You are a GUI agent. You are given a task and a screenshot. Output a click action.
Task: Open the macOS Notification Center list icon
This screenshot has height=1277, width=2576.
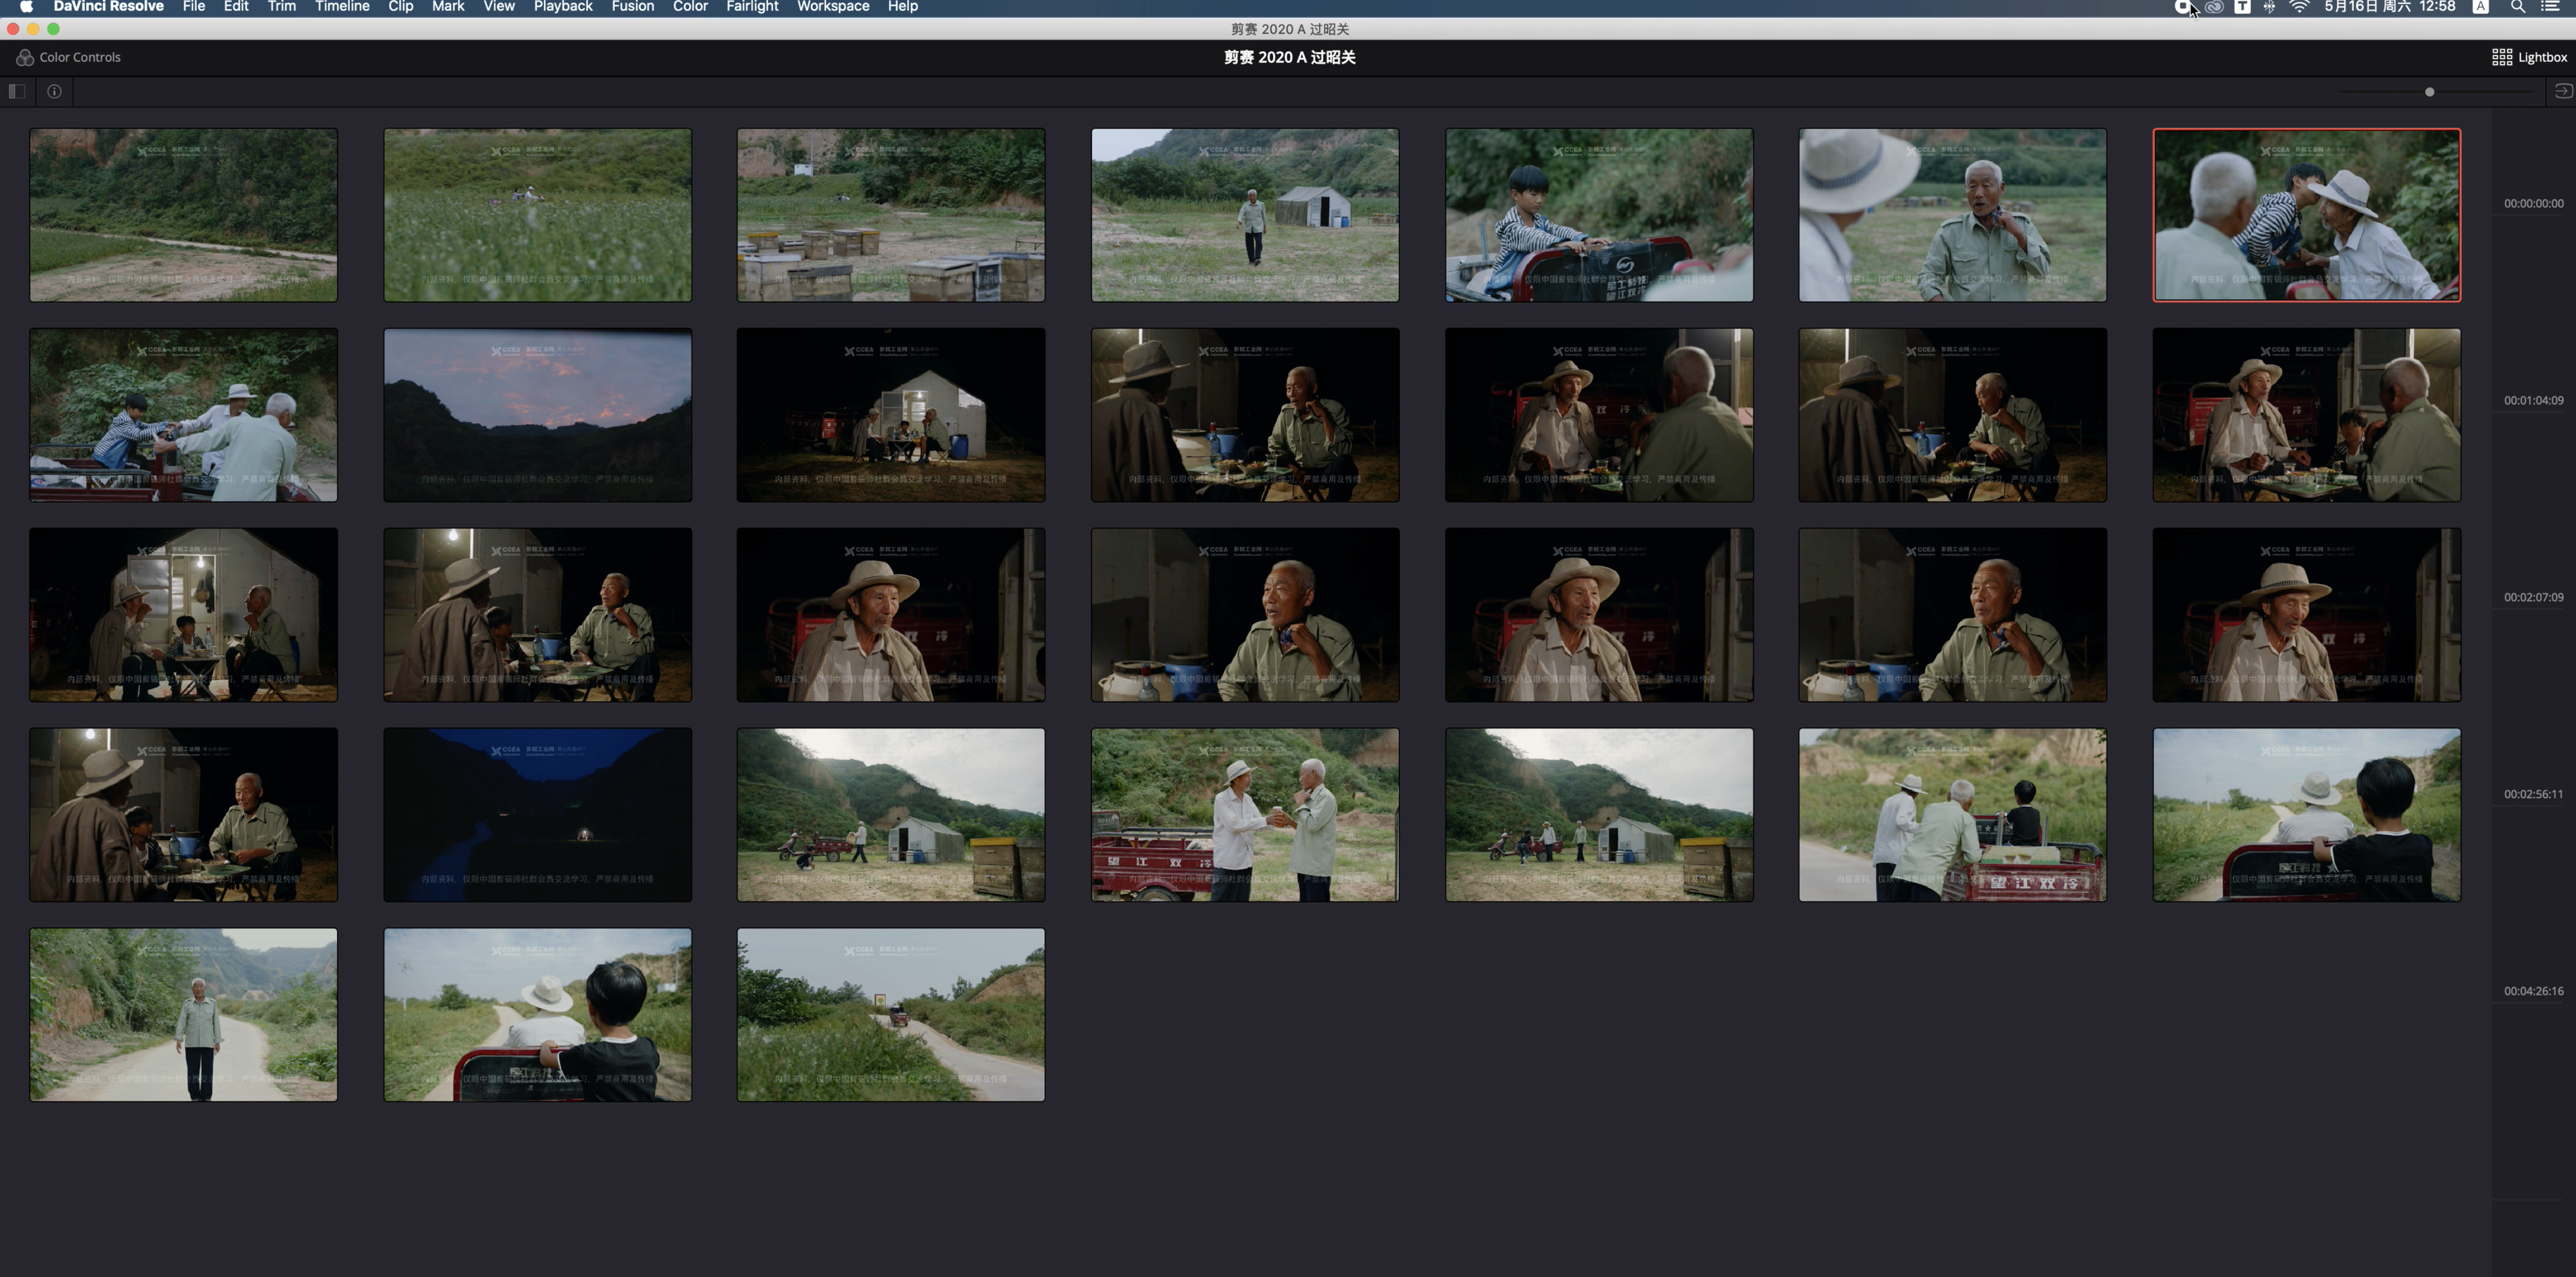click(2549, 7)
